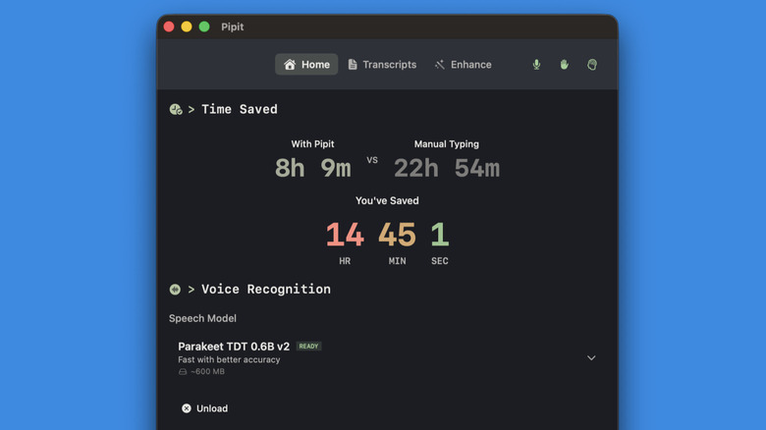Screen dimensions: 766x430
Task: Unload the speech model
Action: (204, 408)
